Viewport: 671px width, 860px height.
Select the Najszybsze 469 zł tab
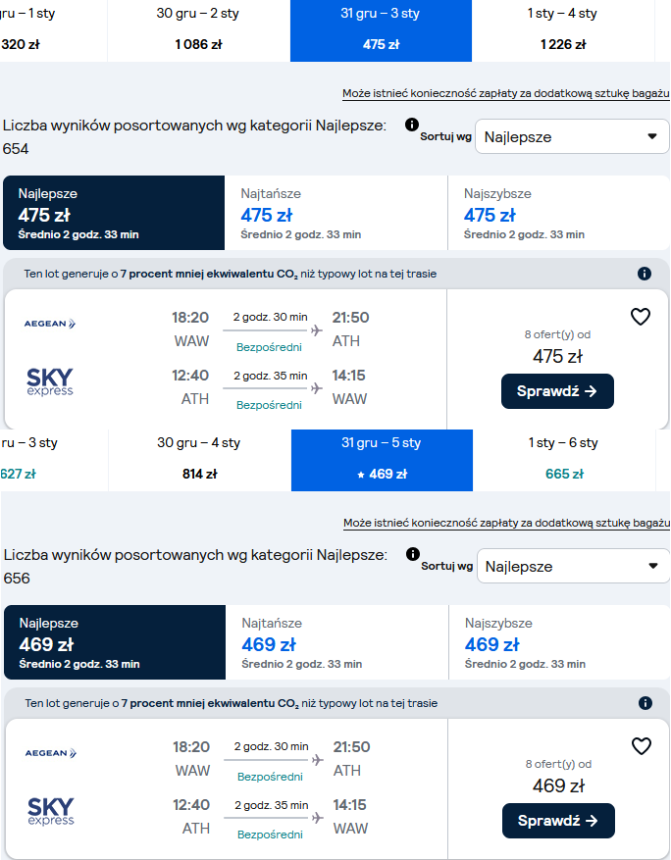[x=559, y=642]
